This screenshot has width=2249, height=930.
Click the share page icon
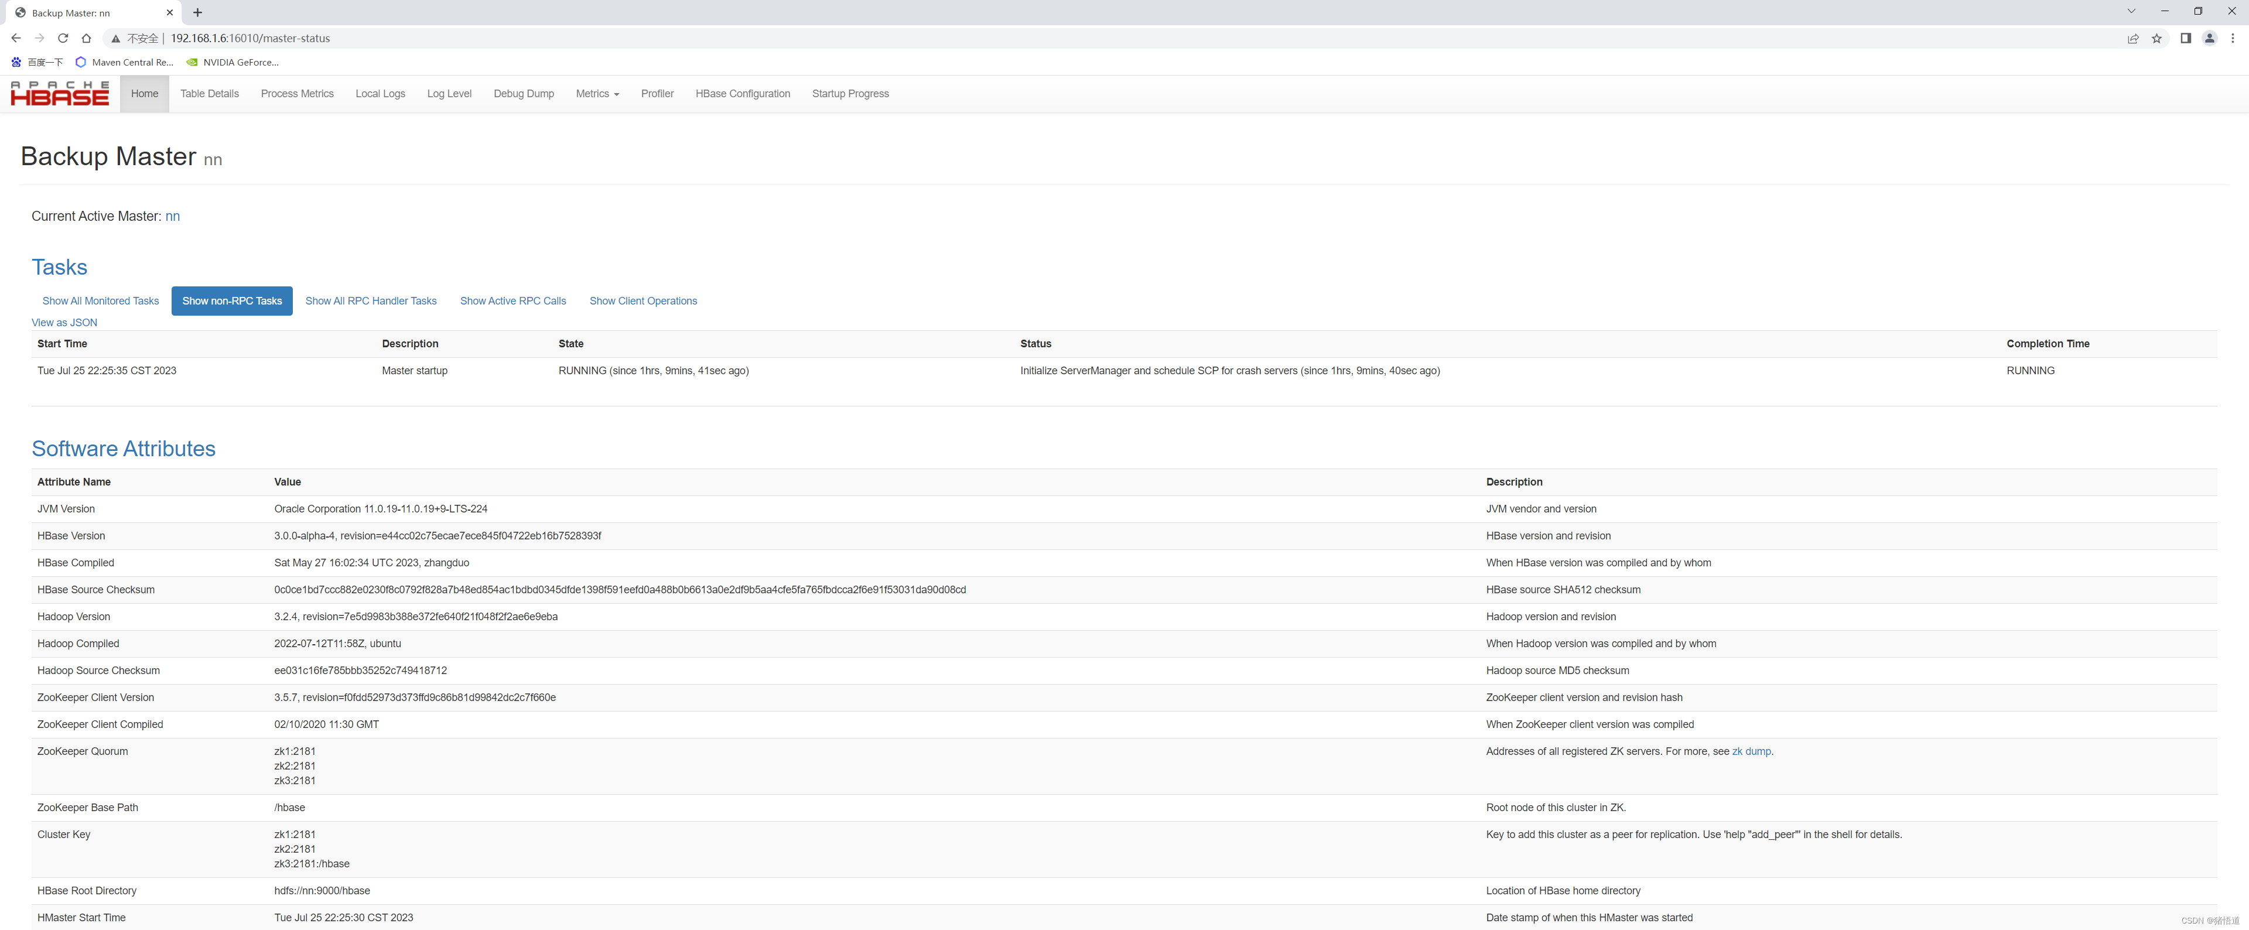pyautogui.click(x=2133, y=39)
